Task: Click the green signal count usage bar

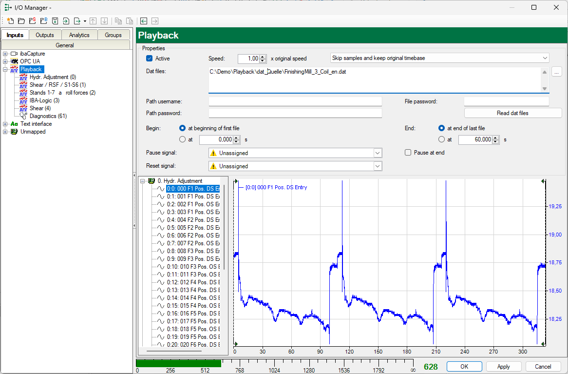Action: (x=179, y=363)
